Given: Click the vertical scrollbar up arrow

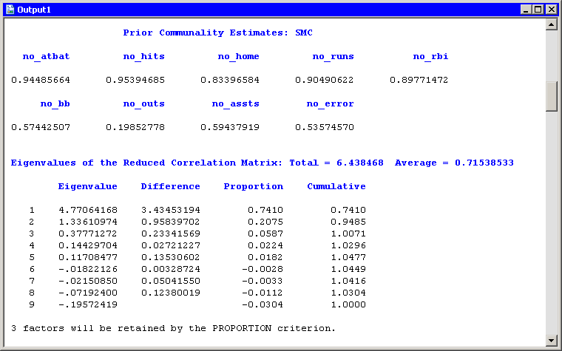Looking at the screenshot, I should click(x=551, y=24).
